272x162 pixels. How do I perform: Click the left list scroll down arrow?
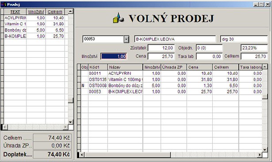pyautogui.click(x=70, y=122)
